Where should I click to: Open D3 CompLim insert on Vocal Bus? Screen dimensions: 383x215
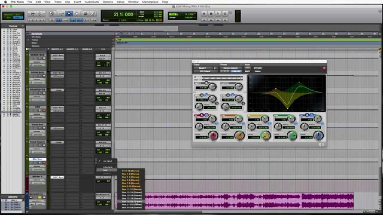point(57,128)
